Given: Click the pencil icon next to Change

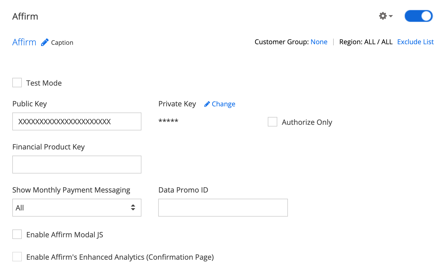Looking at the screenshot, I should [x=207, y=104].
